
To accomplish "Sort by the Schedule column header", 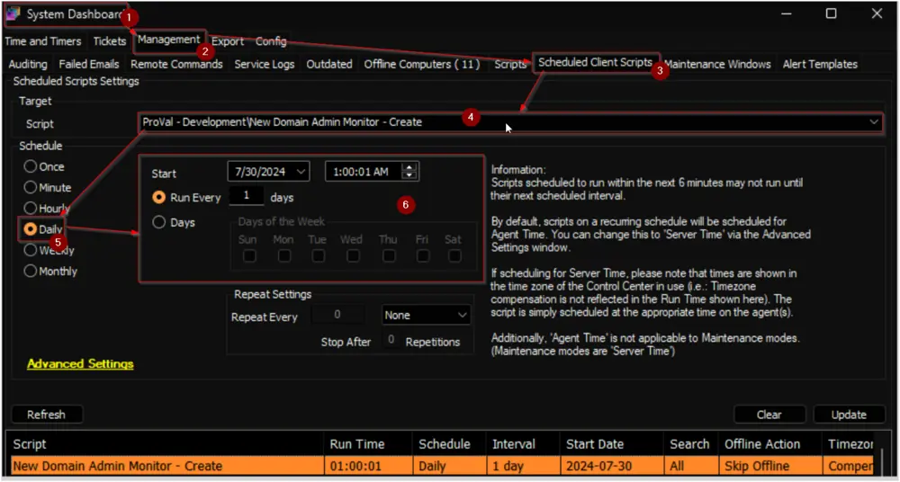I will coord(449,444).
